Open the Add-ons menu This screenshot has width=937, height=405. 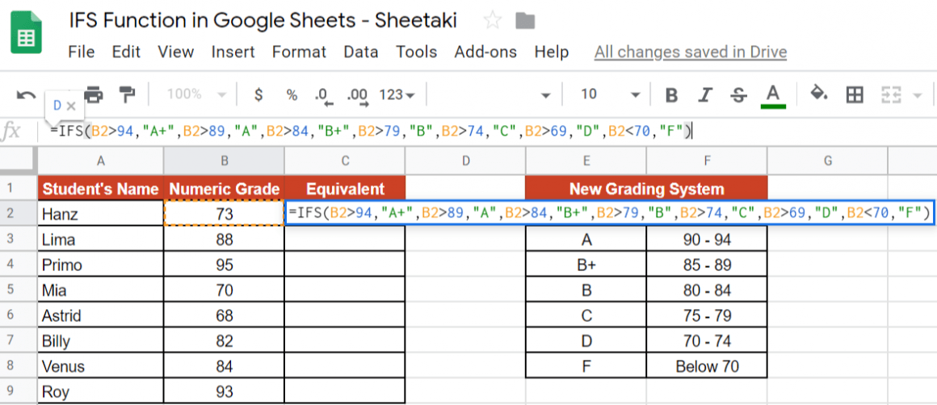pyautogui.click(x=485, y=52)
